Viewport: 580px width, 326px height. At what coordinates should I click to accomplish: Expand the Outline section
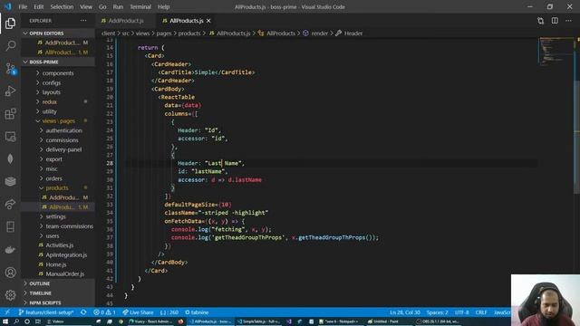click(x=58, y=283)
